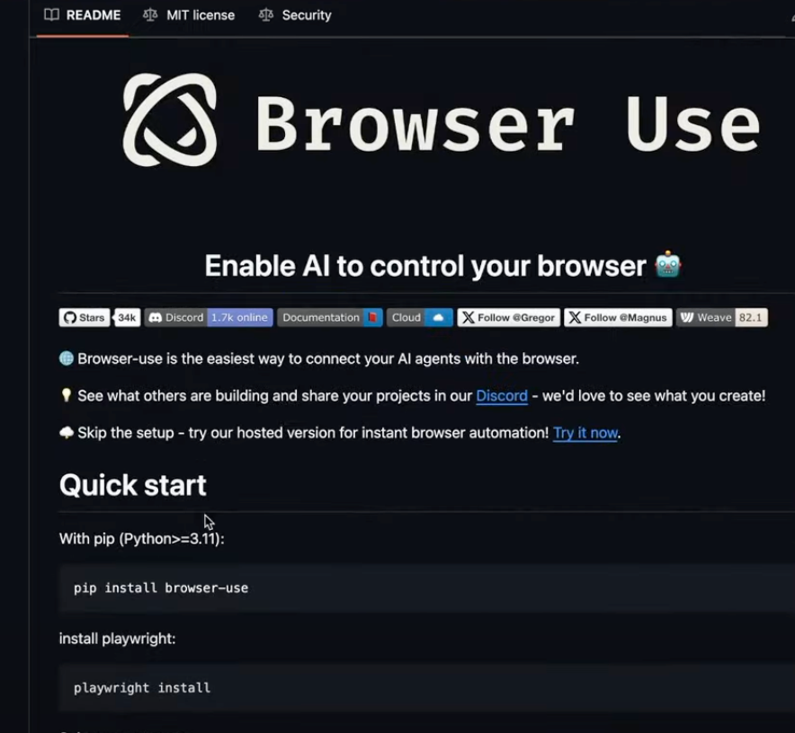Click the 'Try it now' link

(x=585, y=433)
